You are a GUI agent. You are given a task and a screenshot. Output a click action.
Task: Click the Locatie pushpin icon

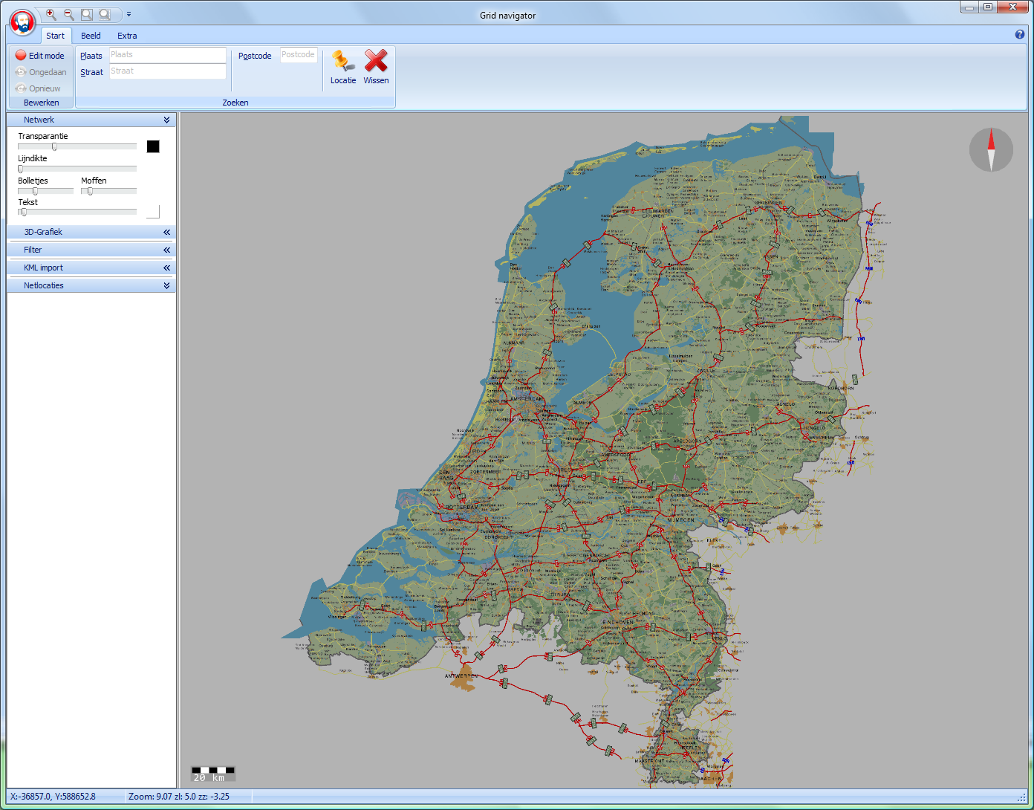pyautogui.click(x=342, y=62)
